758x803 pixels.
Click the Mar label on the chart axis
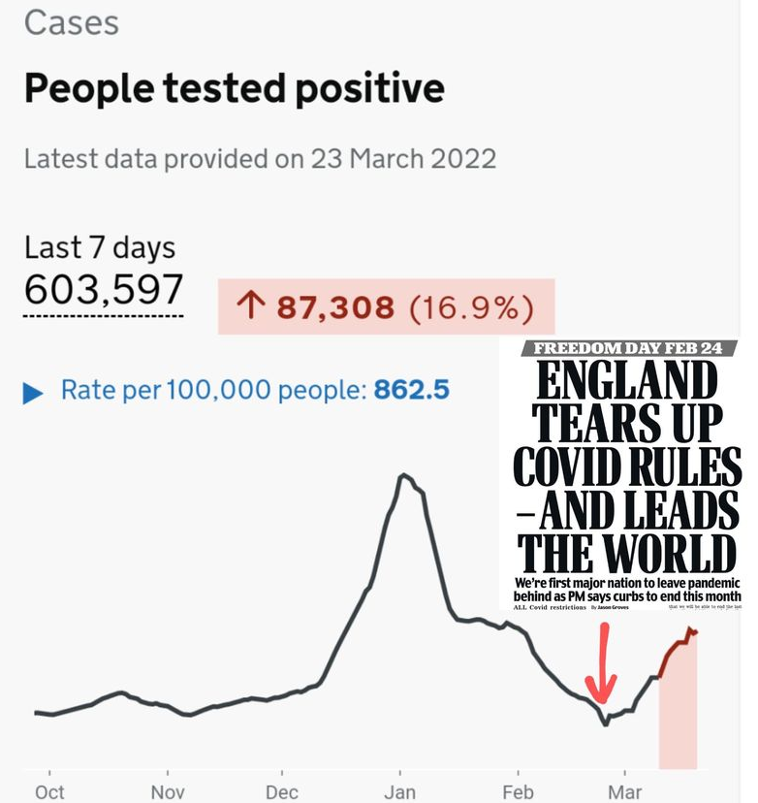click(624, 791)
